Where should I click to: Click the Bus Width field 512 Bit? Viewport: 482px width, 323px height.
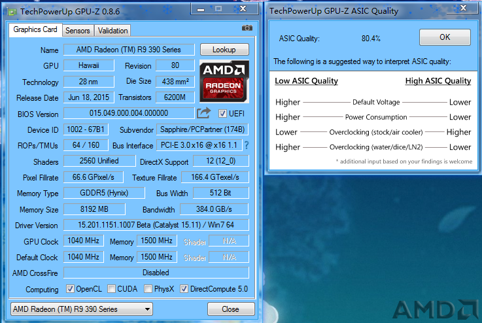click(220, 193)
